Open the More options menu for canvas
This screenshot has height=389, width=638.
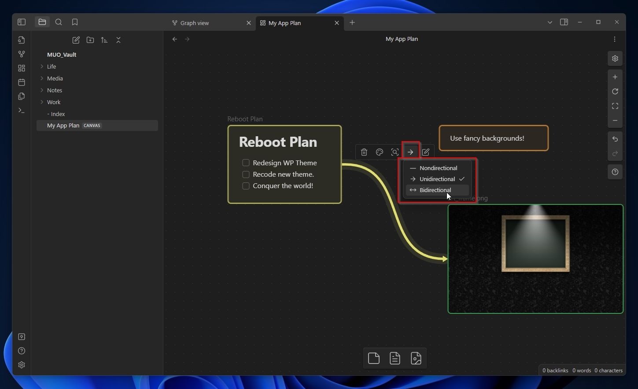click(615, 39)
